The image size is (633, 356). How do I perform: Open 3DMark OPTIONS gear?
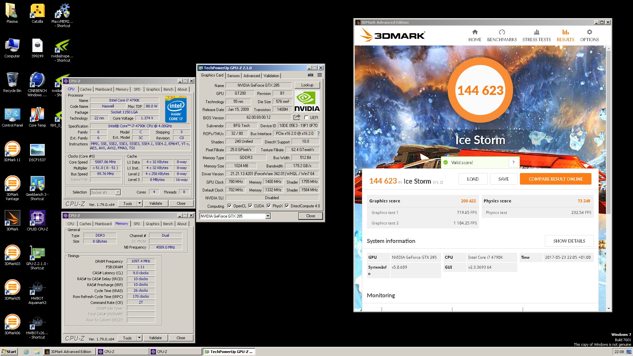[x=589, y=36]
